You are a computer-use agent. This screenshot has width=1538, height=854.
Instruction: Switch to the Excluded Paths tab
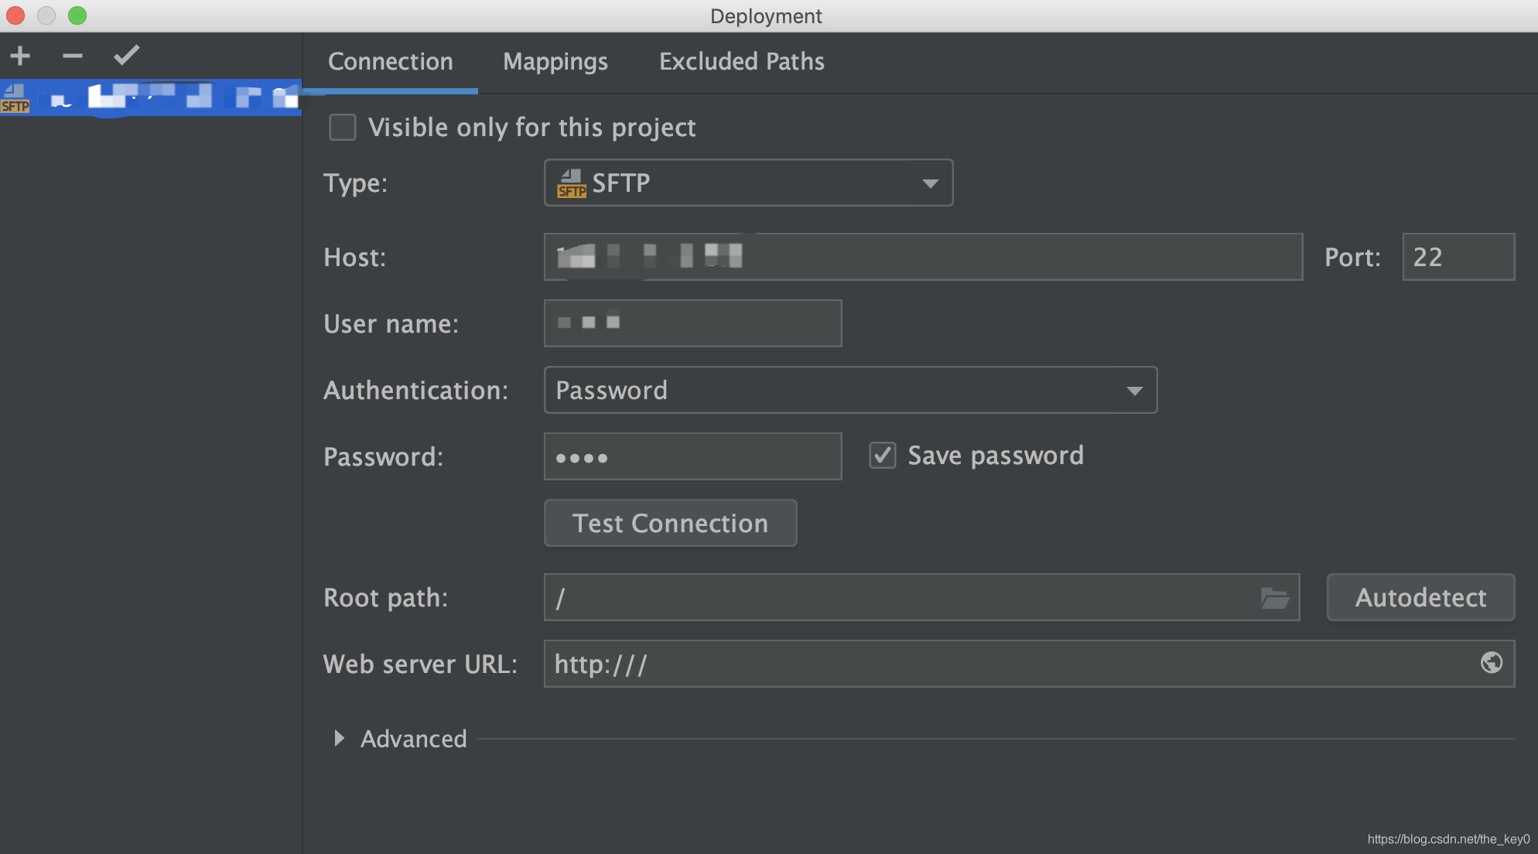point(740,60)
